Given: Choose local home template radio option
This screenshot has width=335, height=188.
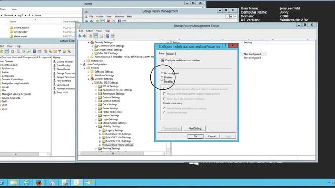Looking at the screenshot, I should point(164,113).
